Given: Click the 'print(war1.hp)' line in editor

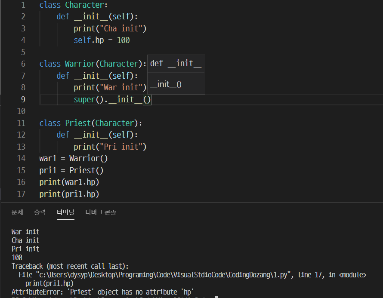Looking at the screenshot, I should pos(69,182).
